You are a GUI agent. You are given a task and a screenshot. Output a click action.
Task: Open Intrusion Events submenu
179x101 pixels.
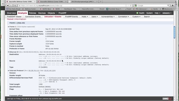pos(53,17)
